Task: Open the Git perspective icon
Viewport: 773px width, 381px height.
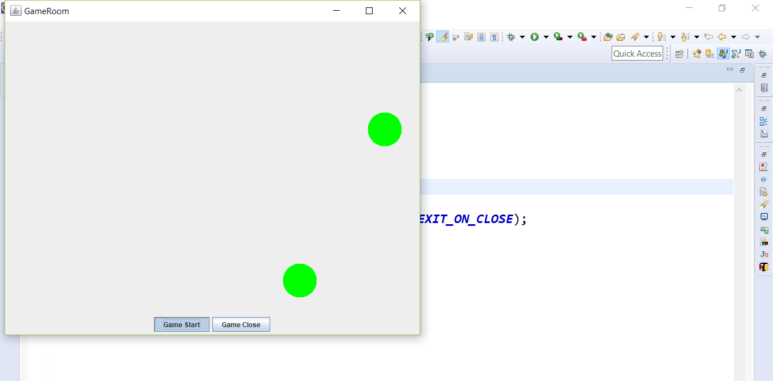Action: 709,53
